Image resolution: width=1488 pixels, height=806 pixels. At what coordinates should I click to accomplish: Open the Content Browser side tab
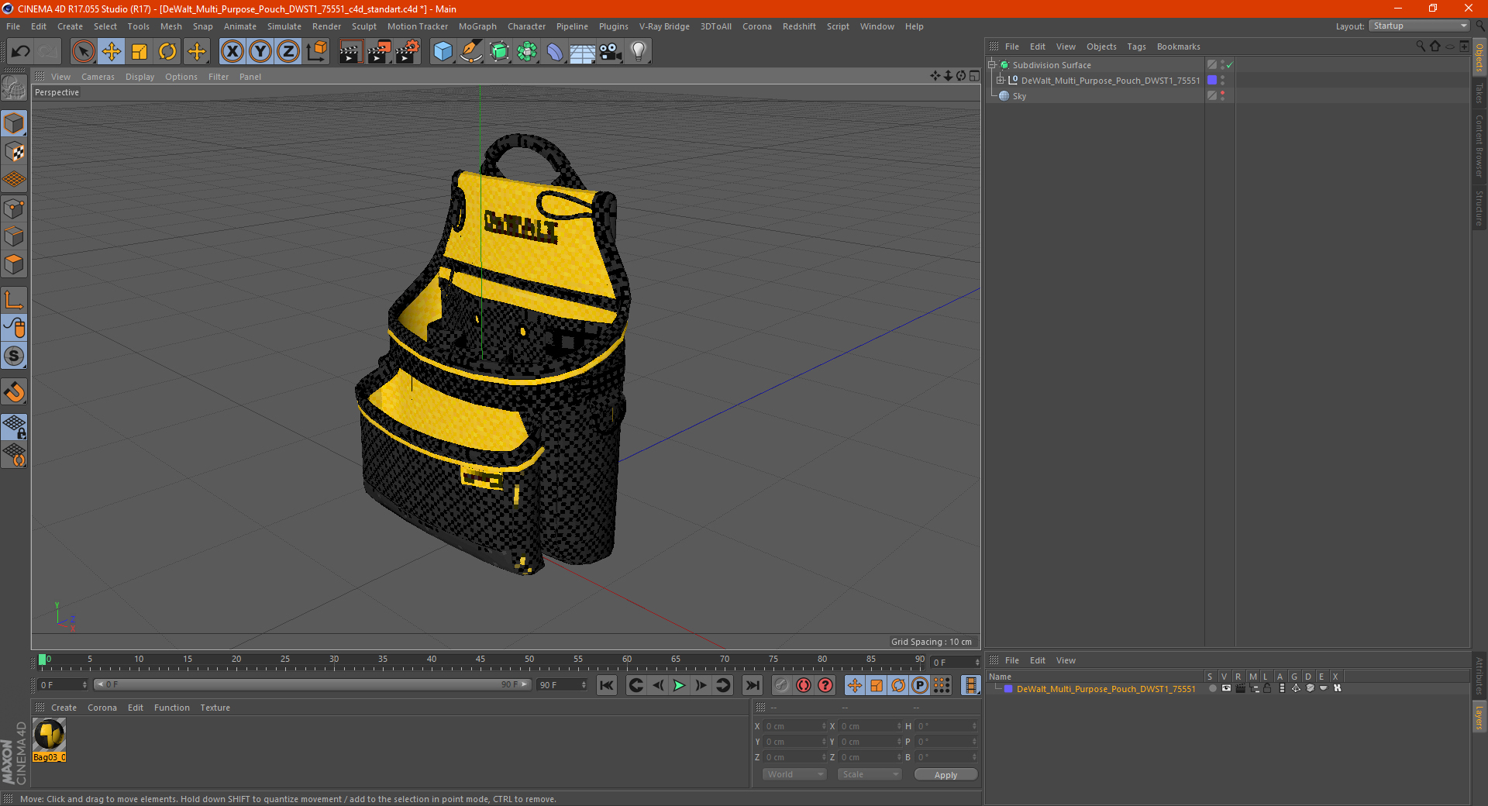click(1479, 145)
